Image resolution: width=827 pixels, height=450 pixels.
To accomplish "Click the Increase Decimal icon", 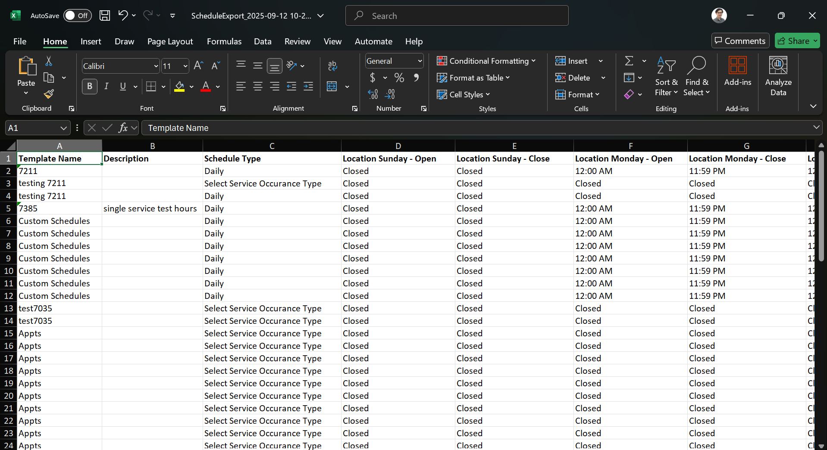I will click(x=373, y=94).
